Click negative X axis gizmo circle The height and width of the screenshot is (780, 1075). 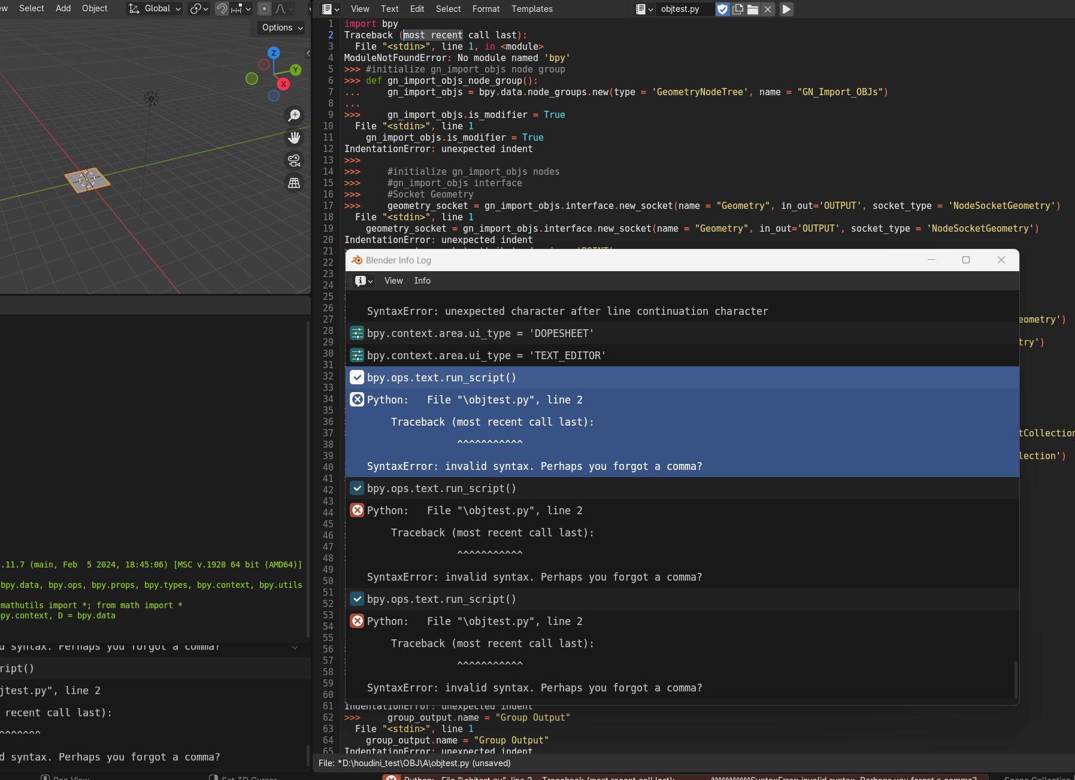(x=264, y=64)
